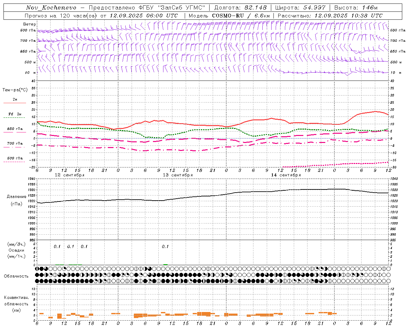Viewport: 407px width, 326px height.
Task: Click the Широта: 54.997 value
Action: [x=300, y=8]
